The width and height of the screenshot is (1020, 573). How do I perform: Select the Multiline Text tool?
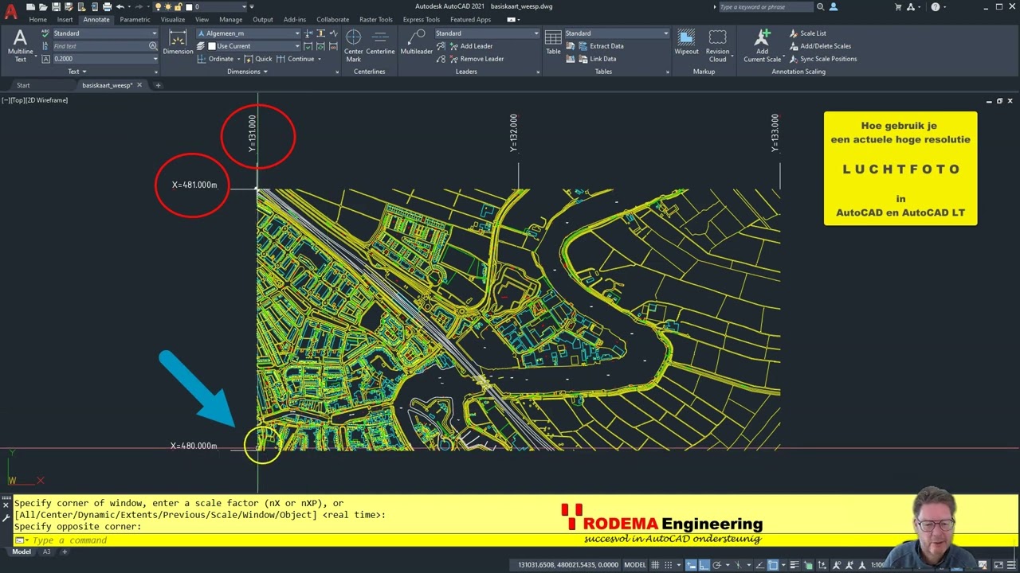pos(20,45)
